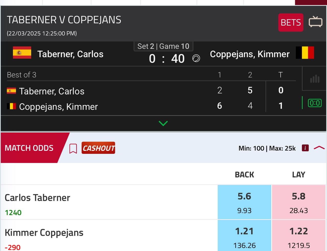The height and width of the screenshot is (251, 327).
Task: Open the live TV stream icon
Action: 316,22
